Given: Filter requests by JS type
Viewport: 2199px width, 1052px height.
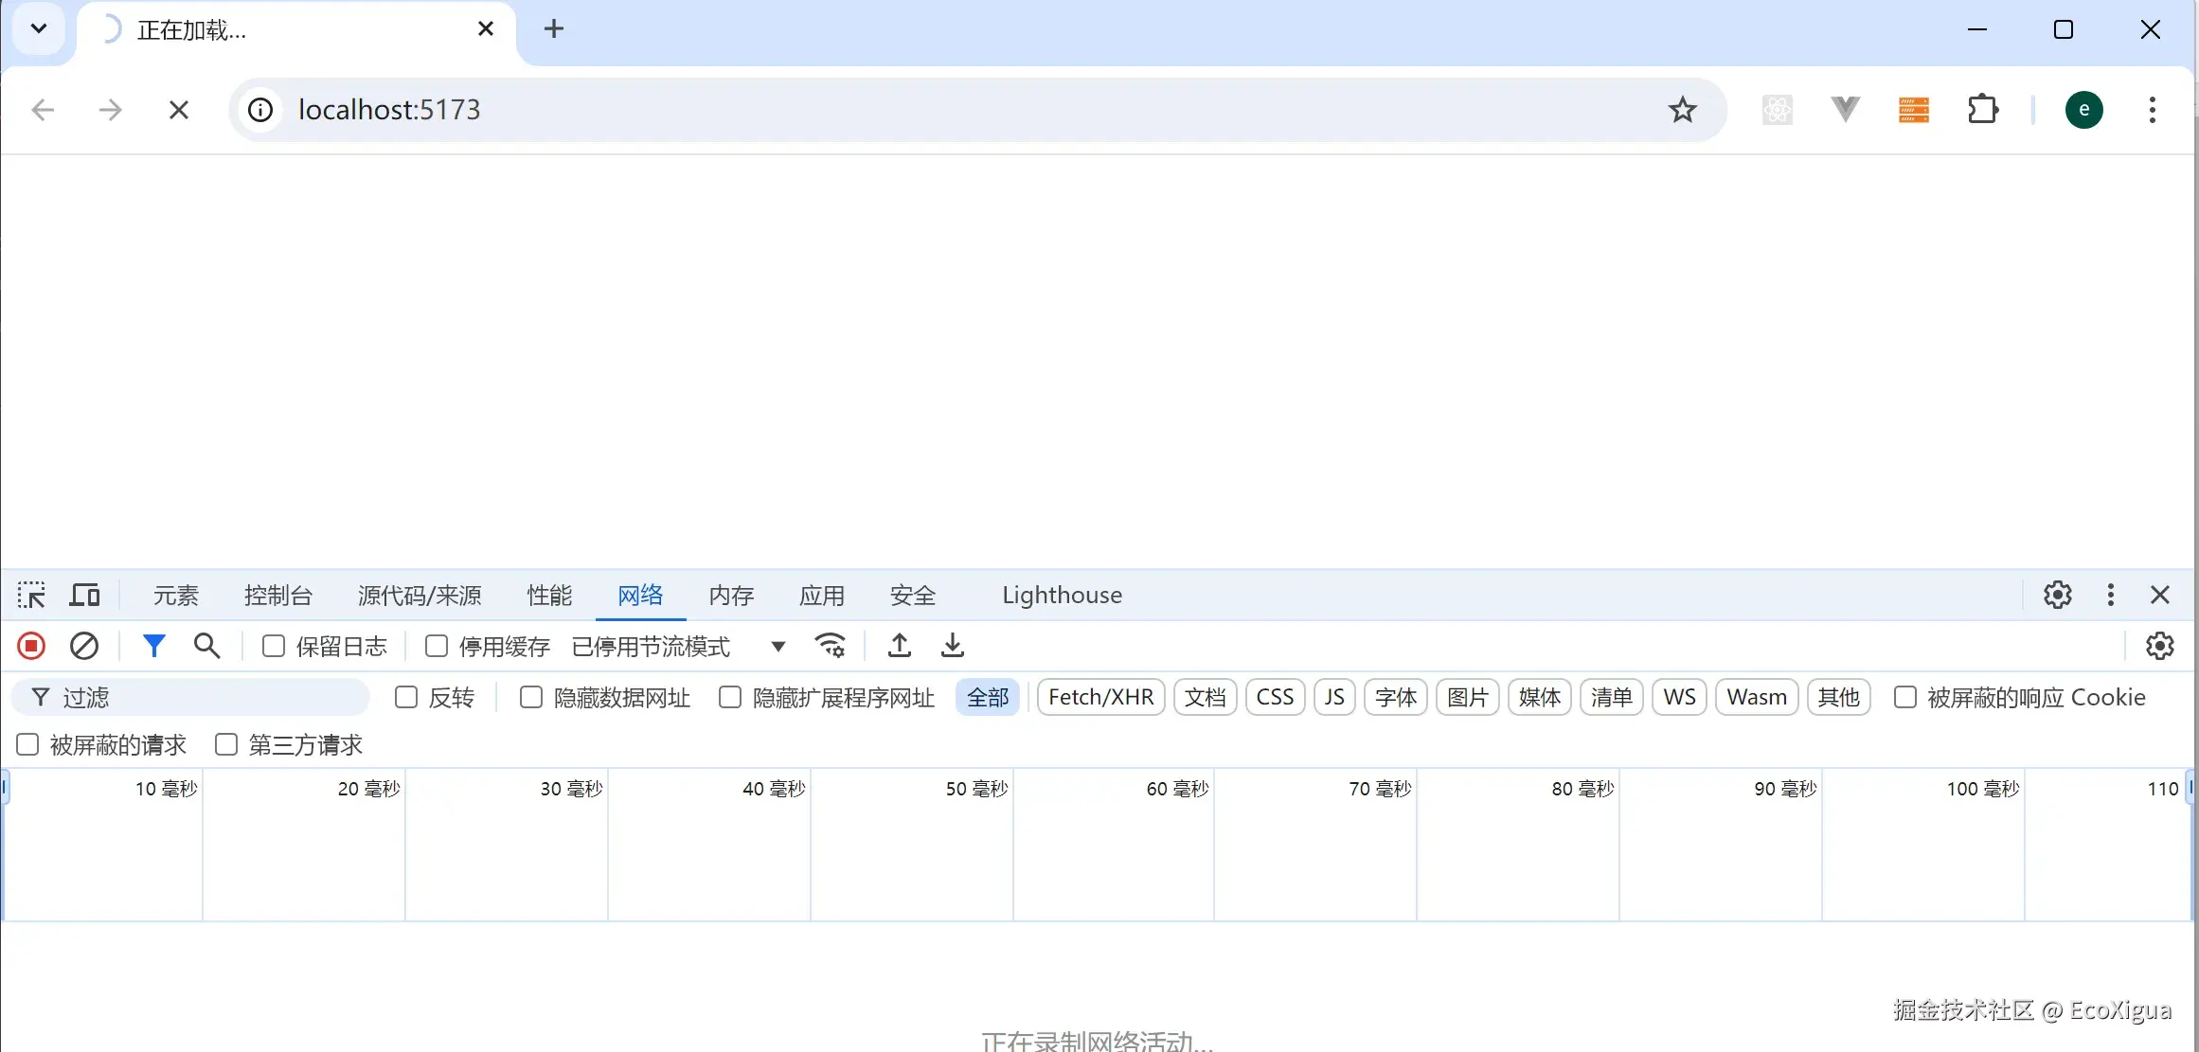Looking at the screenshot, I should [x=1333, y=697].
